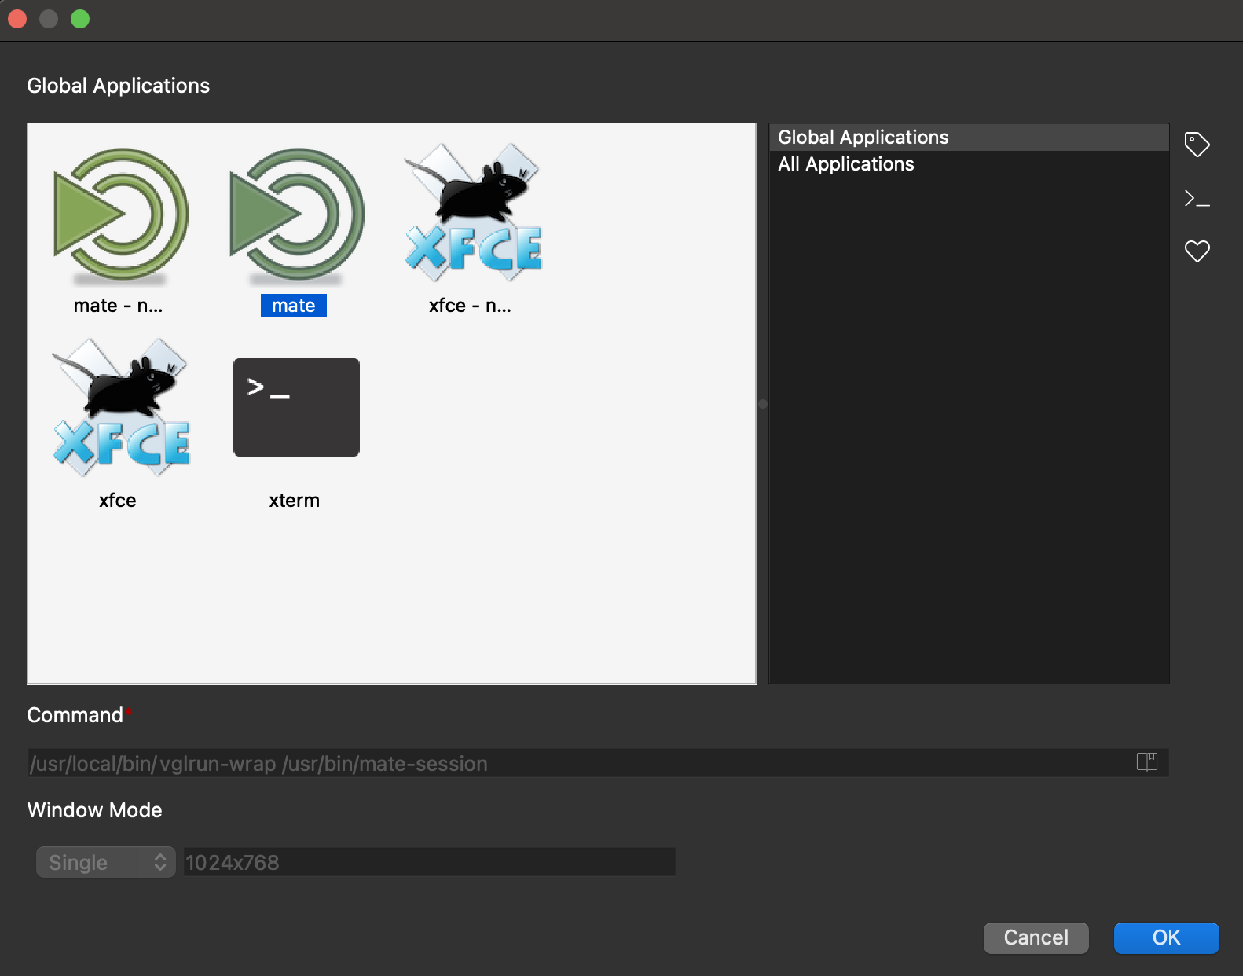The width and height of the screenshot is (1243, 976).
Task: Select the highlighted mate application icon
Action: 296,215
